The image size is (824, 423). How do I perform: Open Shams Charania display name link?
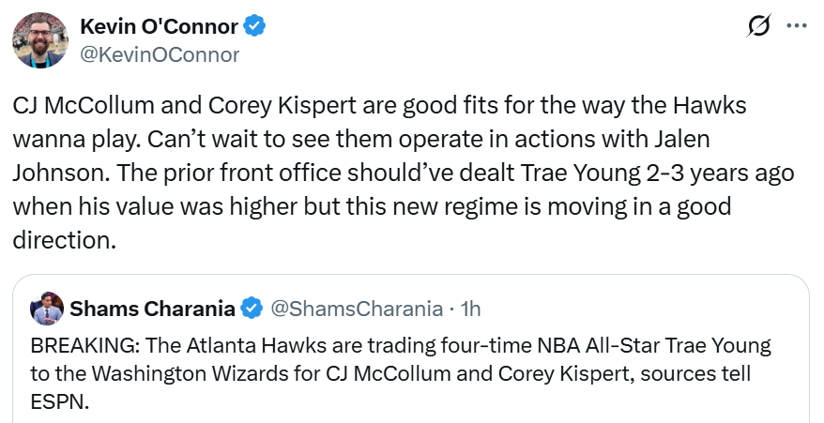(155, 308)
